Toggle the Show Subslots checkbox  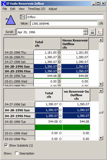pos(6,145)
